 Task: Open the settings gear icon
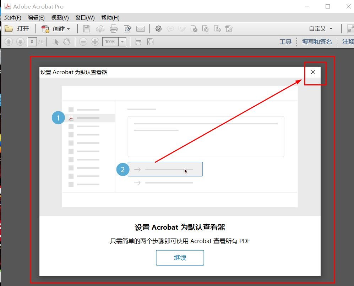click(158, 29)
